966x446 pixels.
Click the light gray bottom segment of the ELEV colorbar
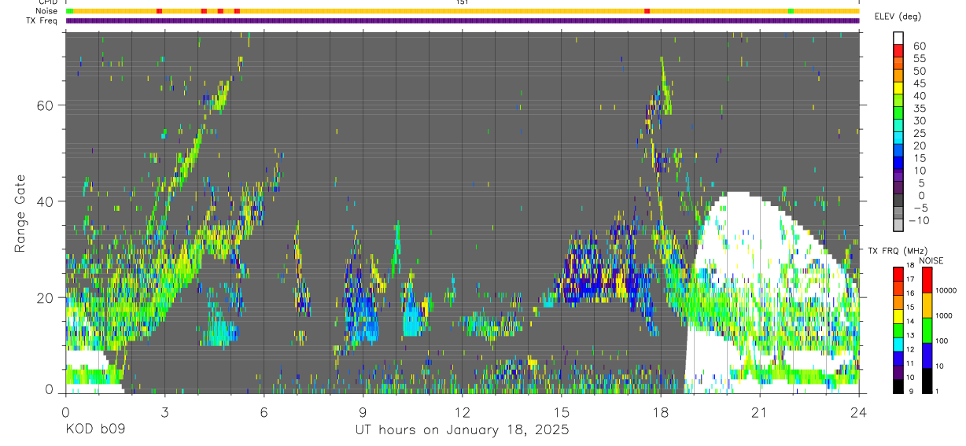pyautogui.click(x=898, y=226)
